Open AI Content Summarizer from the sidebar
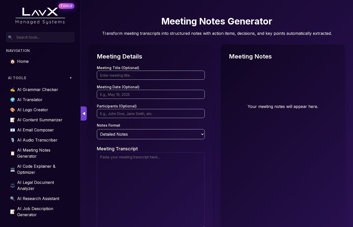The width and height of the screenshot is (353, 227). (40, 120)
